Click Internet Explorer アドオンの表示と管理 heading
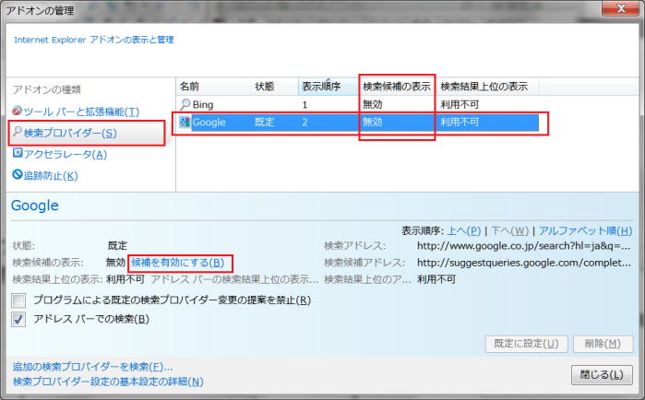Image resolution: width=645 pixels, height=400 pixels. pyautogui.click(x=94, y=40)
